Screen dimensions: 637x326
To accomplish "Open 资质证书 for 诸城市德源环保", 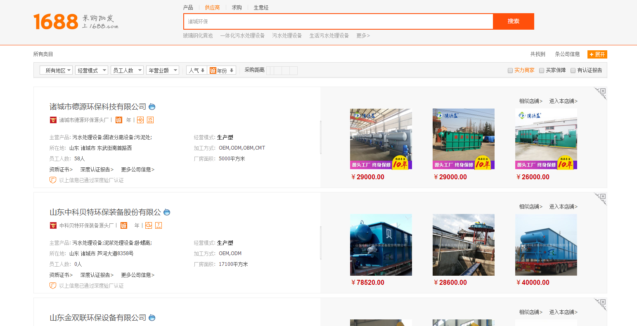I will coord(61,169).
